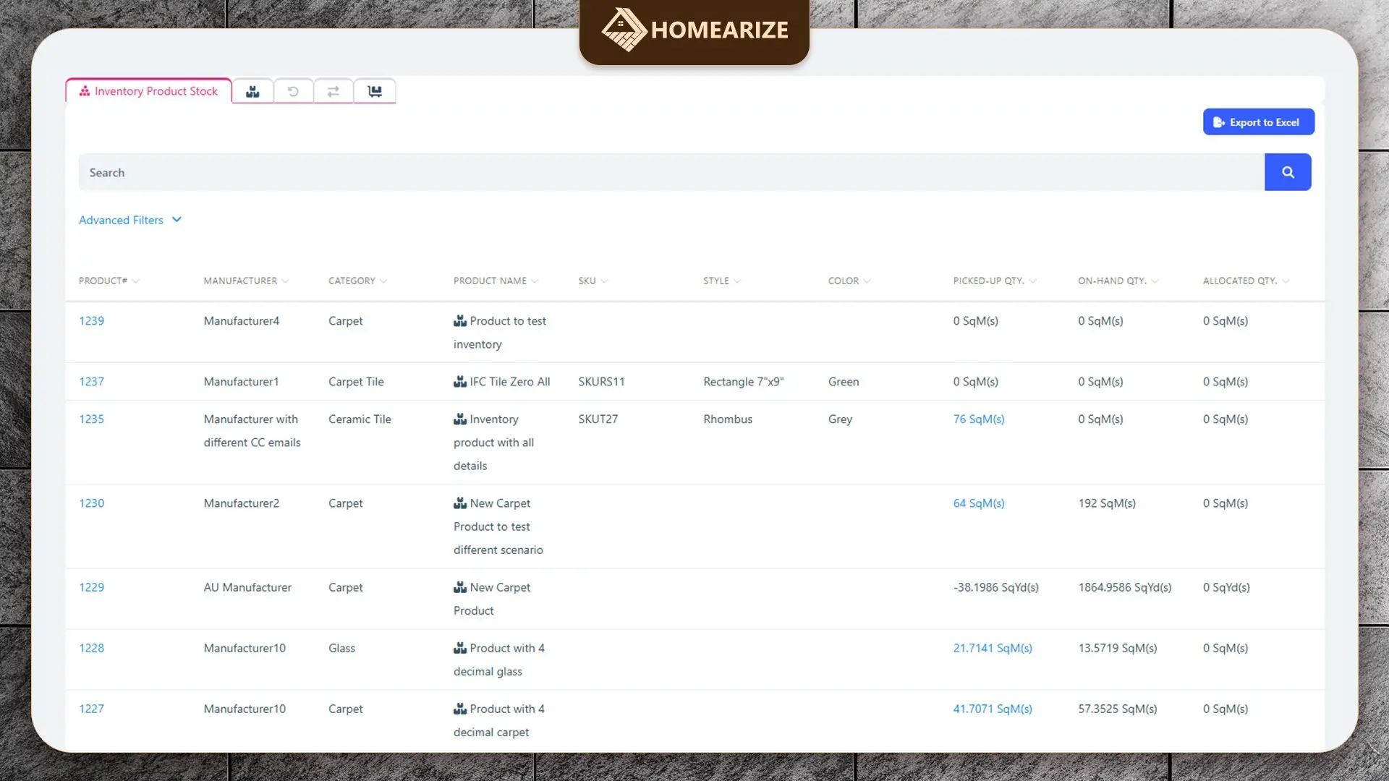Open the PICKED-UP QTY sort dropdown
The image size is (1389, 781).
1033,281
